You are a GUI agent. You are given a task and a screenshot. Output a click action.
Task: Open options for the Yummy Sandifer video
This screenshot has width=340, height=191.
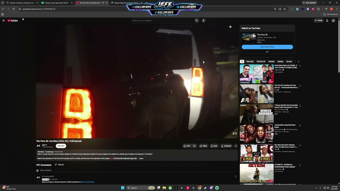(300, 106)
